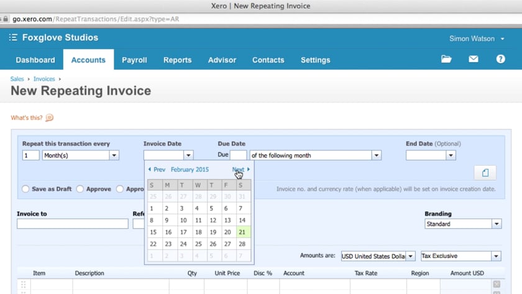
Task: Select the partially hidden Appro... radio button
Action: click(x=120, y=189)
